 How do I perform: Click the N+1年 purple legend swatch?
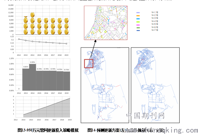[138, 13]
